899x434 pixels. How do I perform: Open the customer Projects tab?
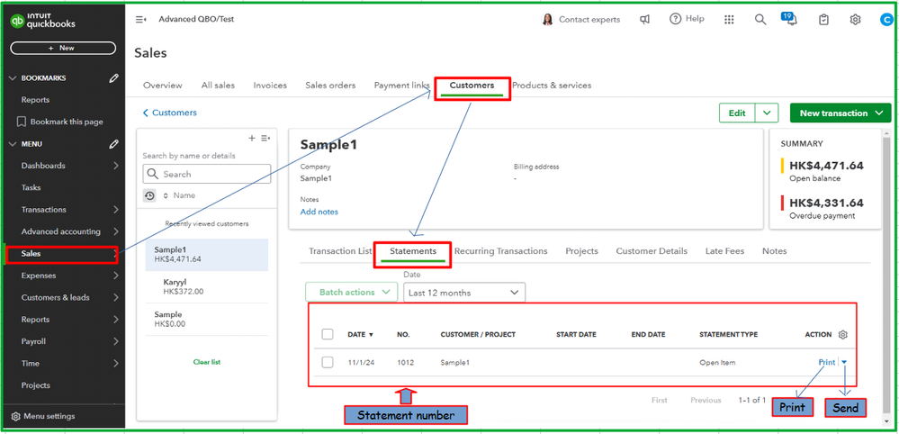point(581,251)
